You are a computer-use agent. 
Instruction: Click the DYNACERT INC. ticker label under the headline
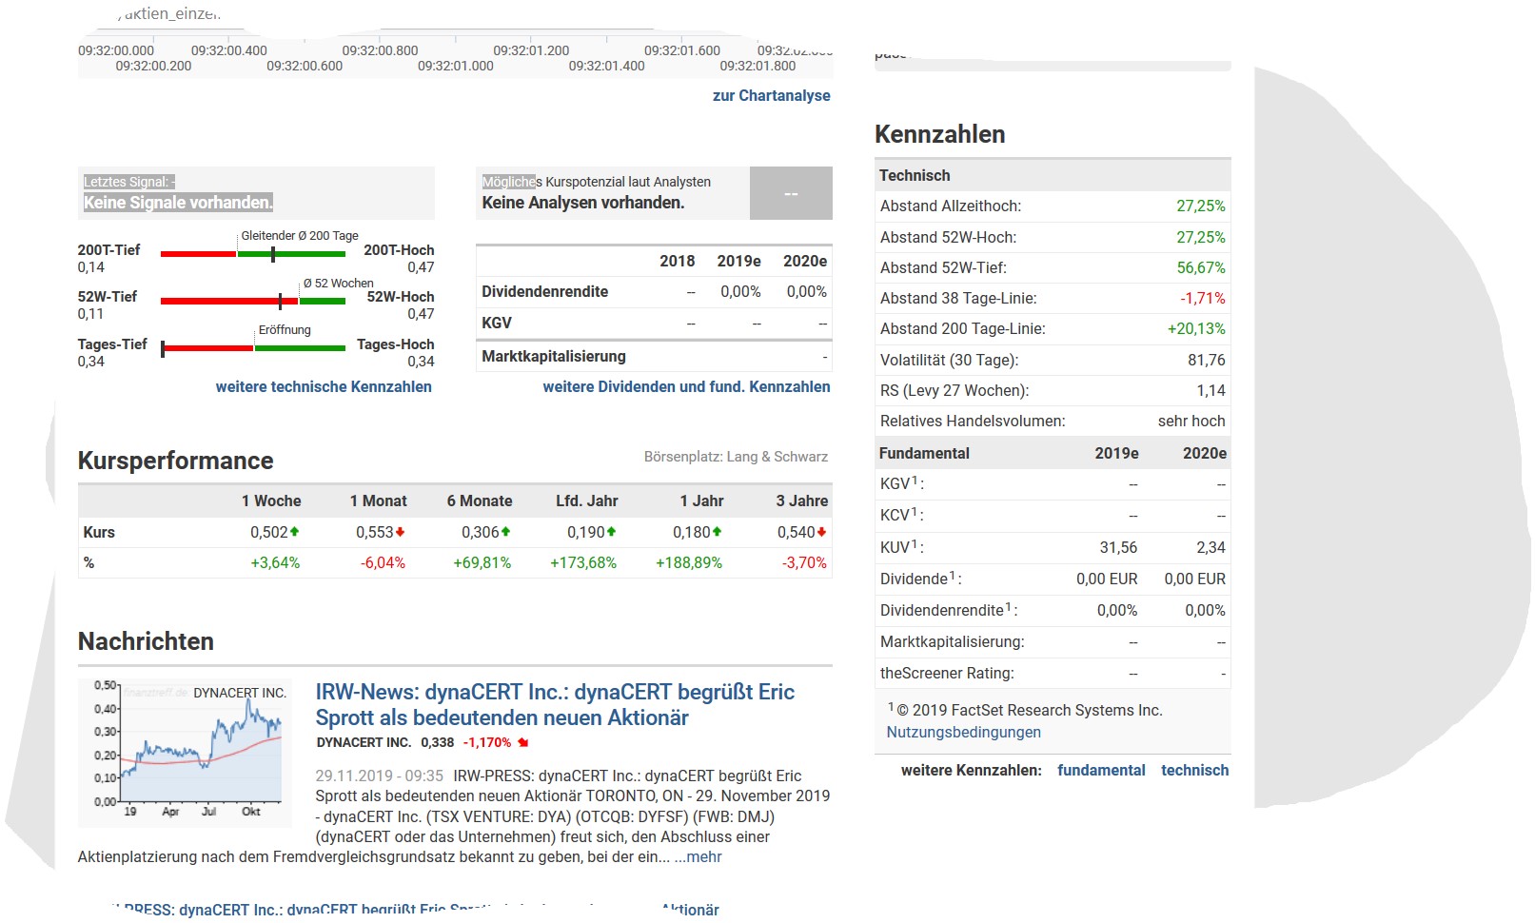point(364,742)
